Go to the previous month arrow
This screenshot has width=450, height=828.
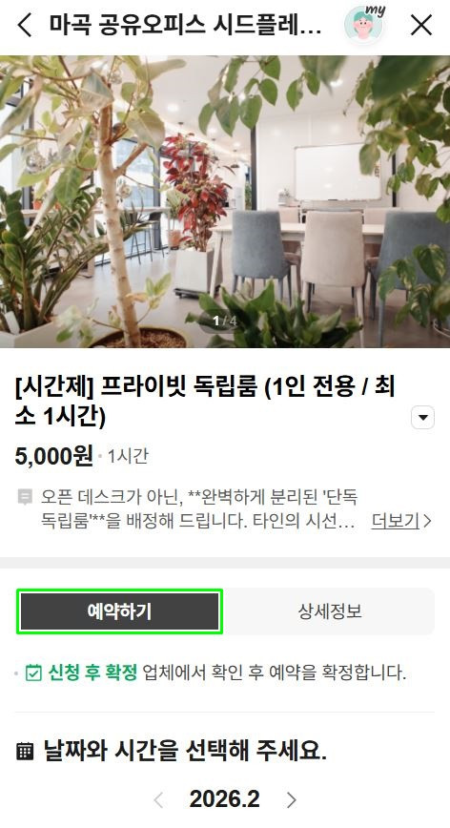pos(158,799)
